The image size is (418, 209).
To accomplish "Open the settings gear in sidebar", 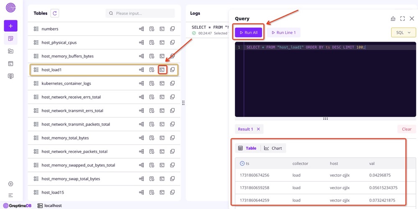I will 10,184.
